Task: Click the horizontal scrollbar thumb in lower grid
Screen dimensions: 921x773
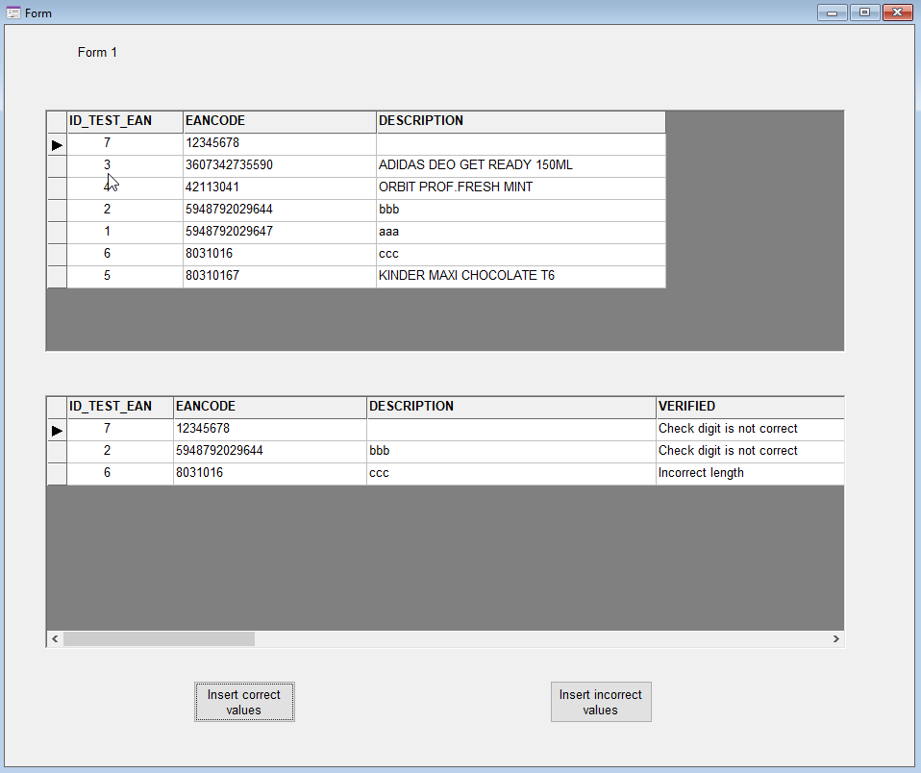Action: (x=159, y=638)
